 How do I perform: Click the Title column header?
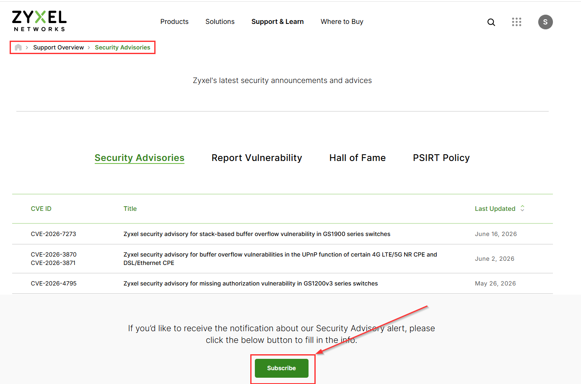130,209
